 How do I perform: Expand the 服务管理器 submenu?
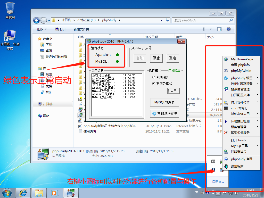pos(257,127)
